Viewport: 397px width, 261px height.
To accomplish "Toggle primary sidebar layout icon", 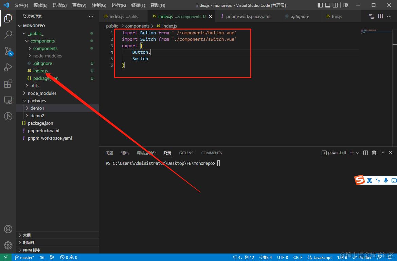I will pos(320,5).
